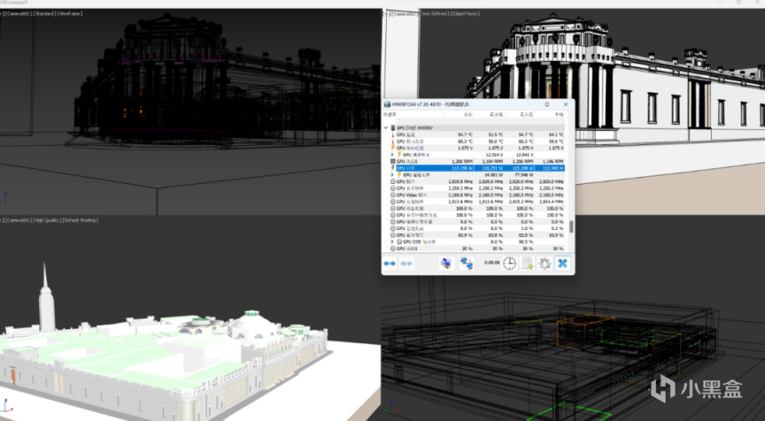Click the thermometer icon of the 60.3 °C row
The width and height of the screenshot is (765, 421).
click(393, 141)
